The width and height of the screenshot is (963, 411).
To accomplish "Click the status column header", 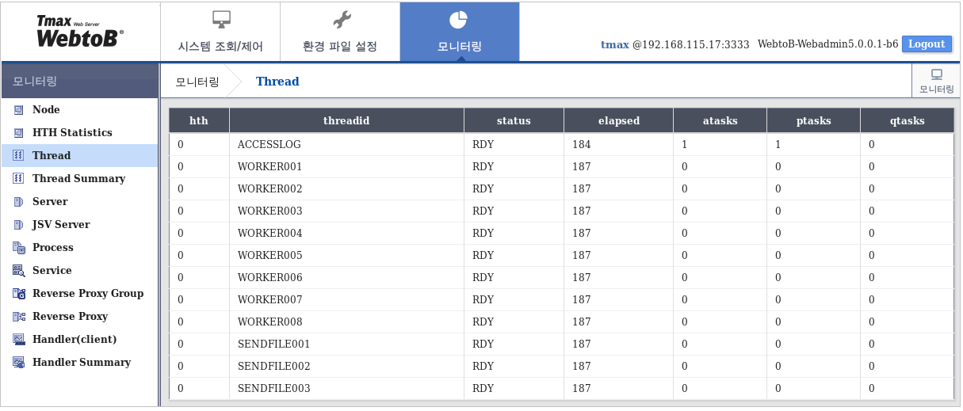I will coord(514,121).
